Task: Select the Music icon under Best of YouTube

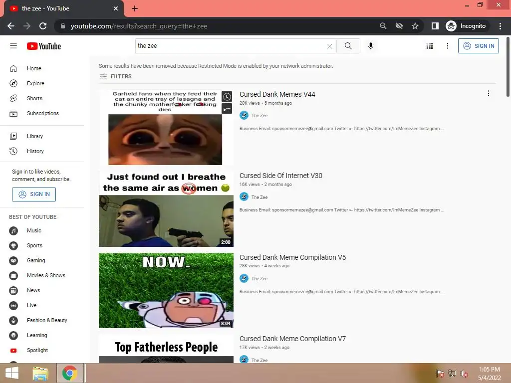Action: click(x=13, y=231)
